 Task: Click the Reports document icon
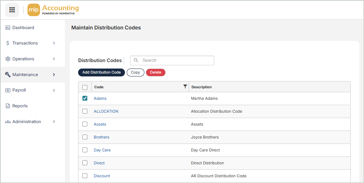[x=8, y=106]
